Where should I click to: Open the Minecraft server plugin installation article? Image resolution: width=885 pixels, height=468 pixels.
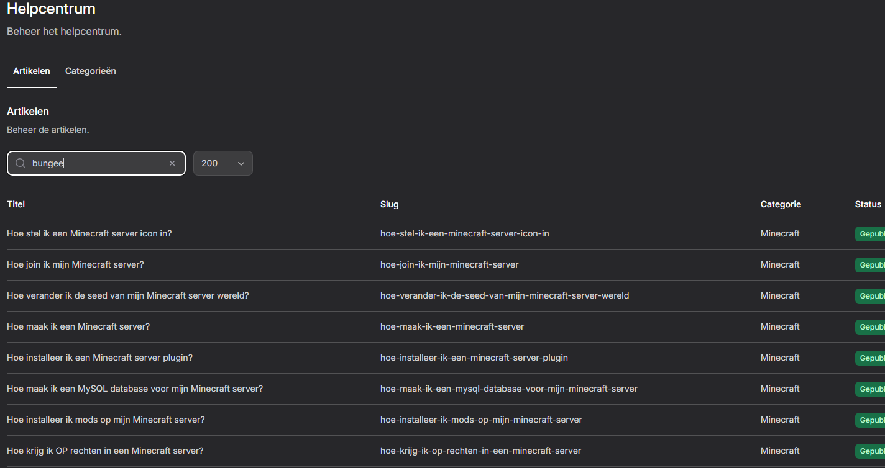coord(99,358)
